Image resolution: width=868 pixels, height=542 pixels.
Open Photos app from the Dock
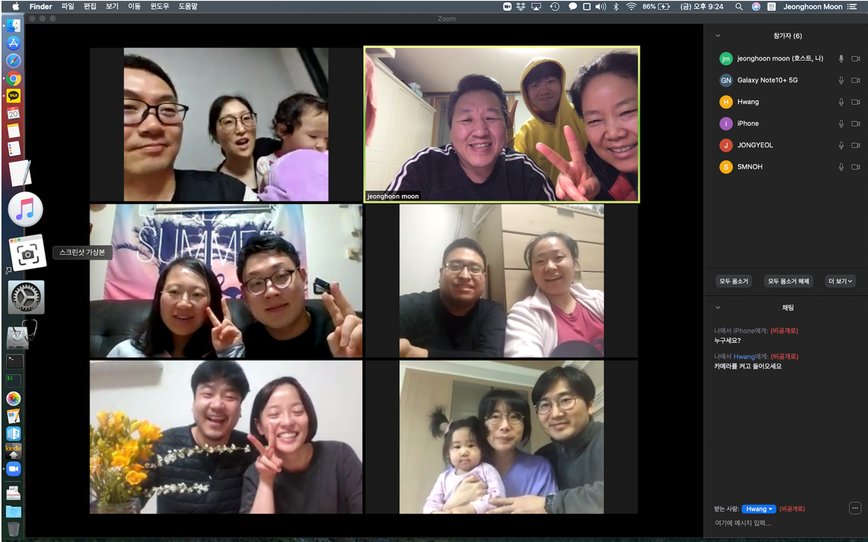coord(13,399)
